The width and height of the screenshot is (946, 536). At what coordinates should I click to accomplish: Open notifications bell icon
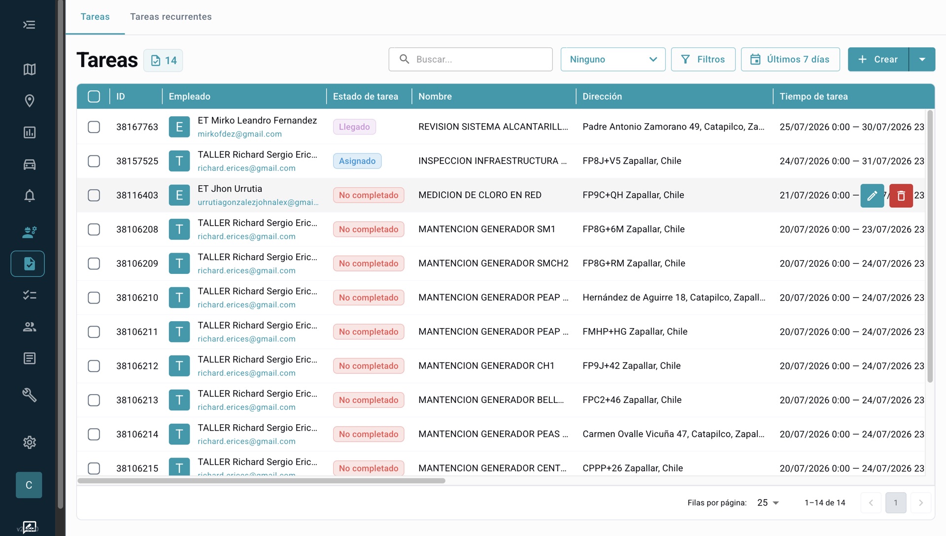click(x=30, y=196)
